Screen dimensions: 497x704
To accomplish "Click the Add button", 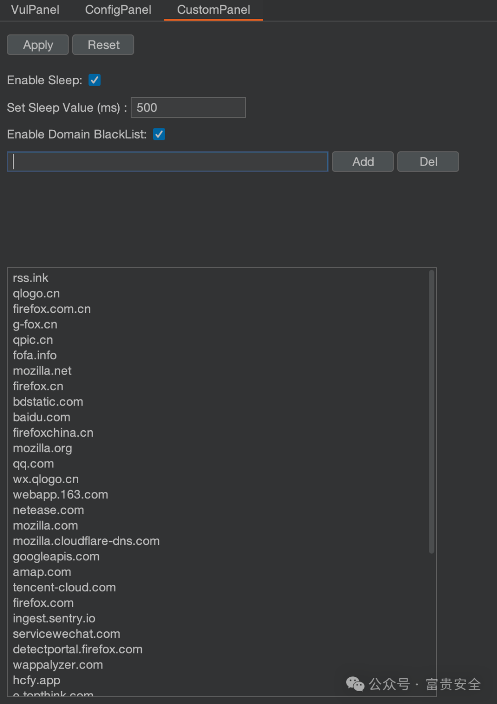I will click(363, 162).
